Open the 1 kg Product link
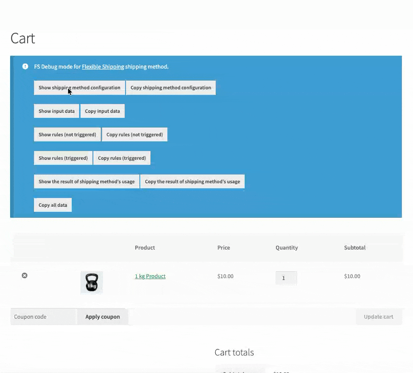The height and width of the screenshot is (373, 413). coord(150,276)
